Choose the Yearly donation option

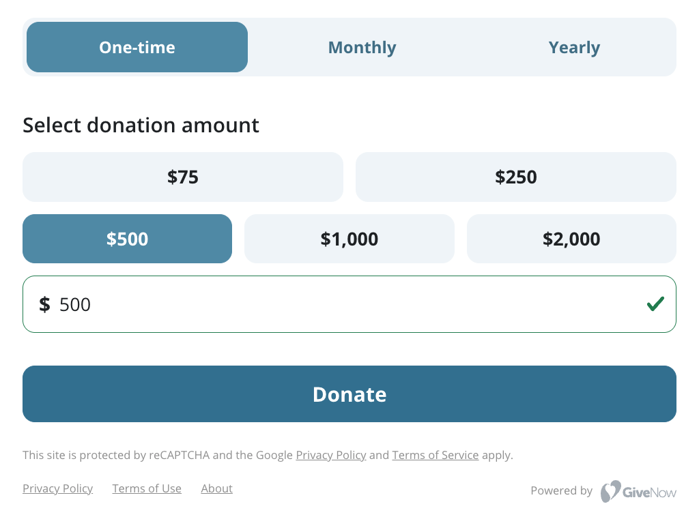pos(574,47)
